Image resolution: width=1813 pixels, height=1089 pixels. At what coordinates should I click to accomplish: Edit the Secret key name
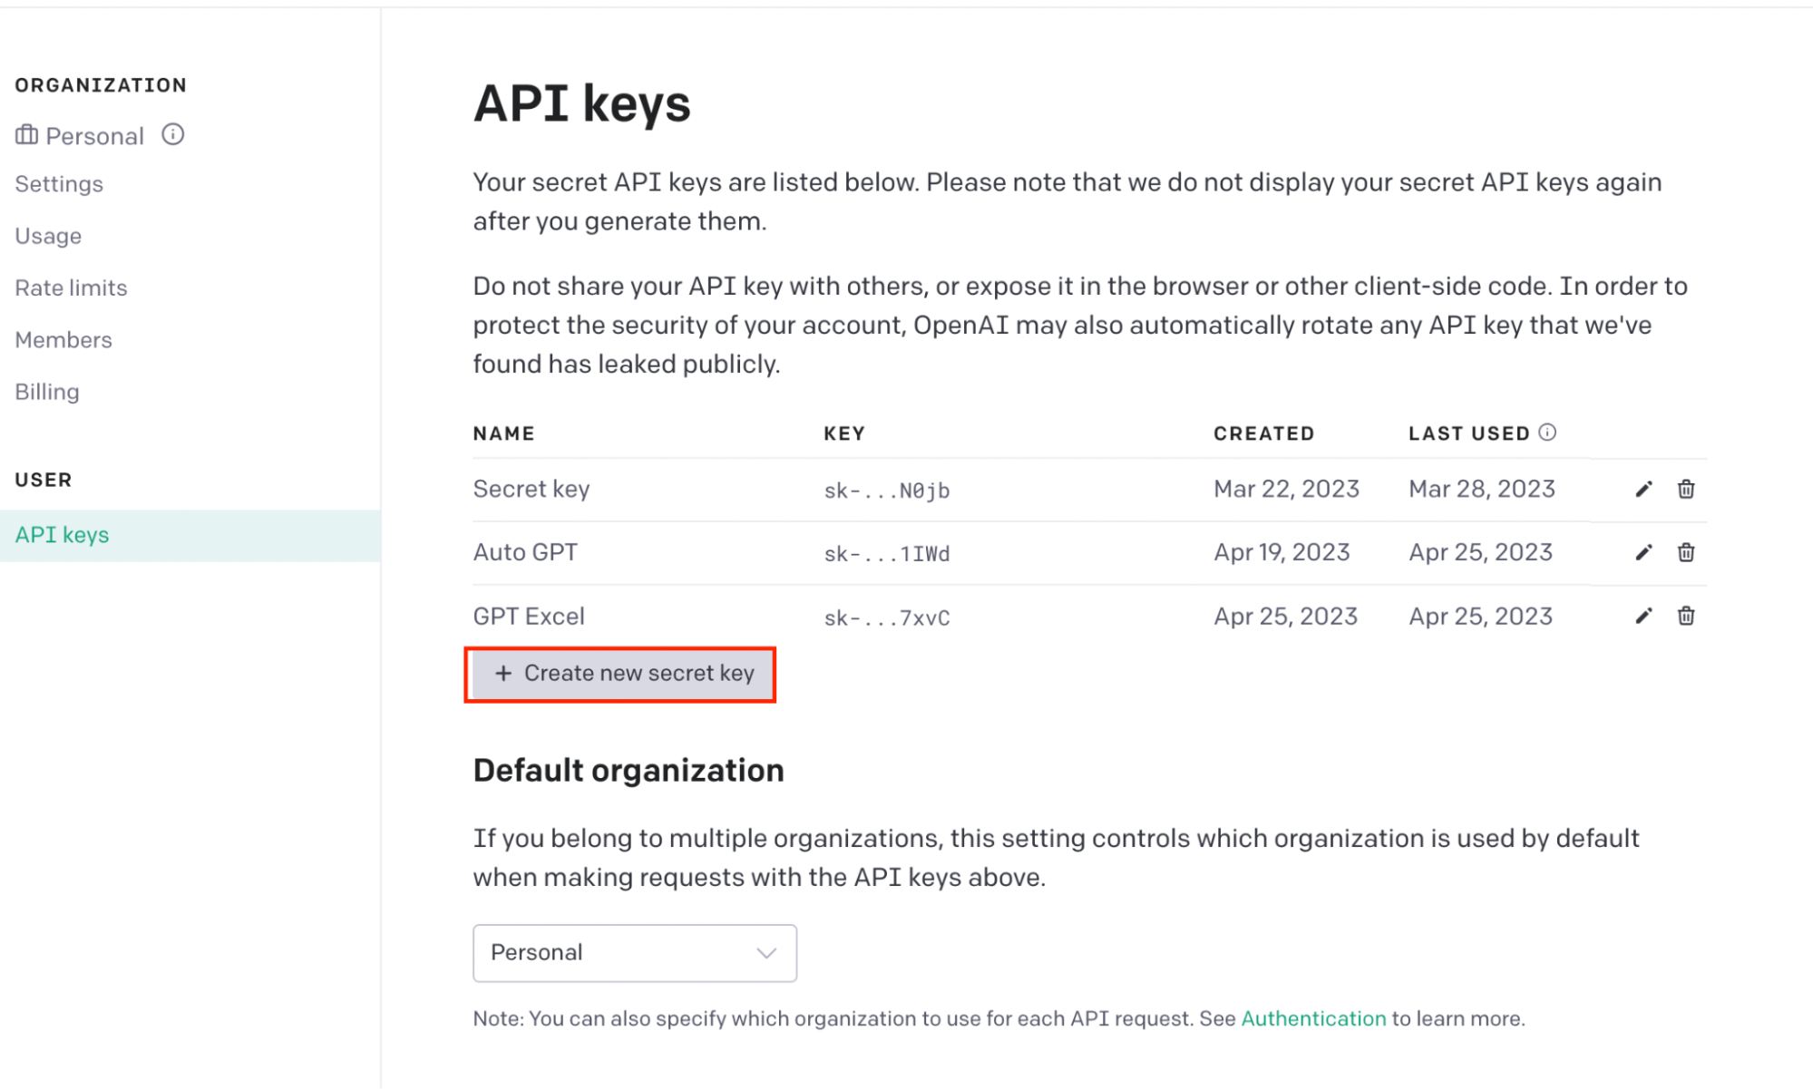click(x=1643, y=490)
